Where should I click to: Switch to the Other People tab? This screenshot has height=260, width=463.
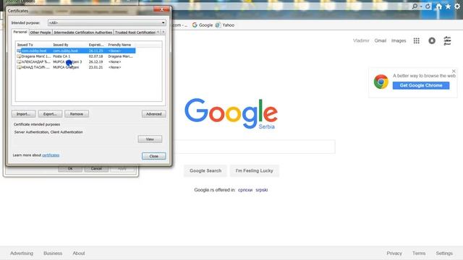[x=41, y=32]
